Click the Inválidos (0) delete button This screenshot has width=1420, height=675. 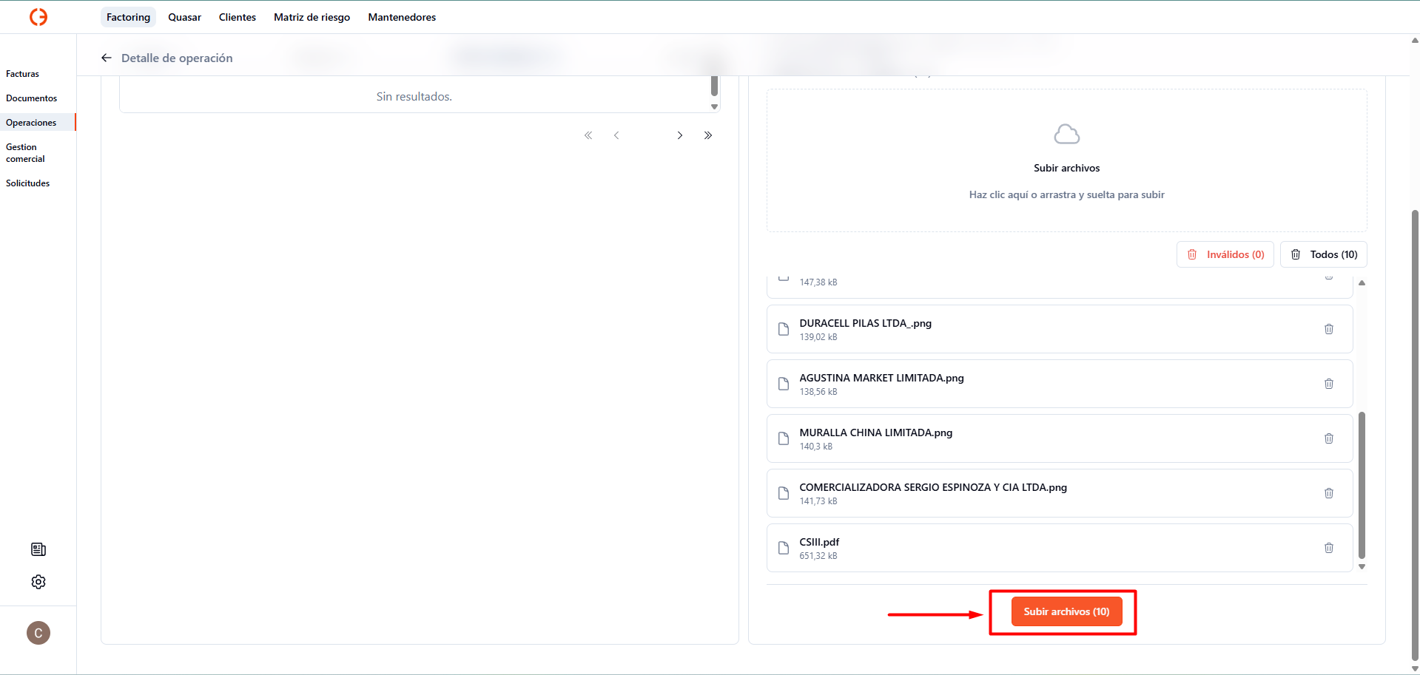click(x=1225, y=254)
